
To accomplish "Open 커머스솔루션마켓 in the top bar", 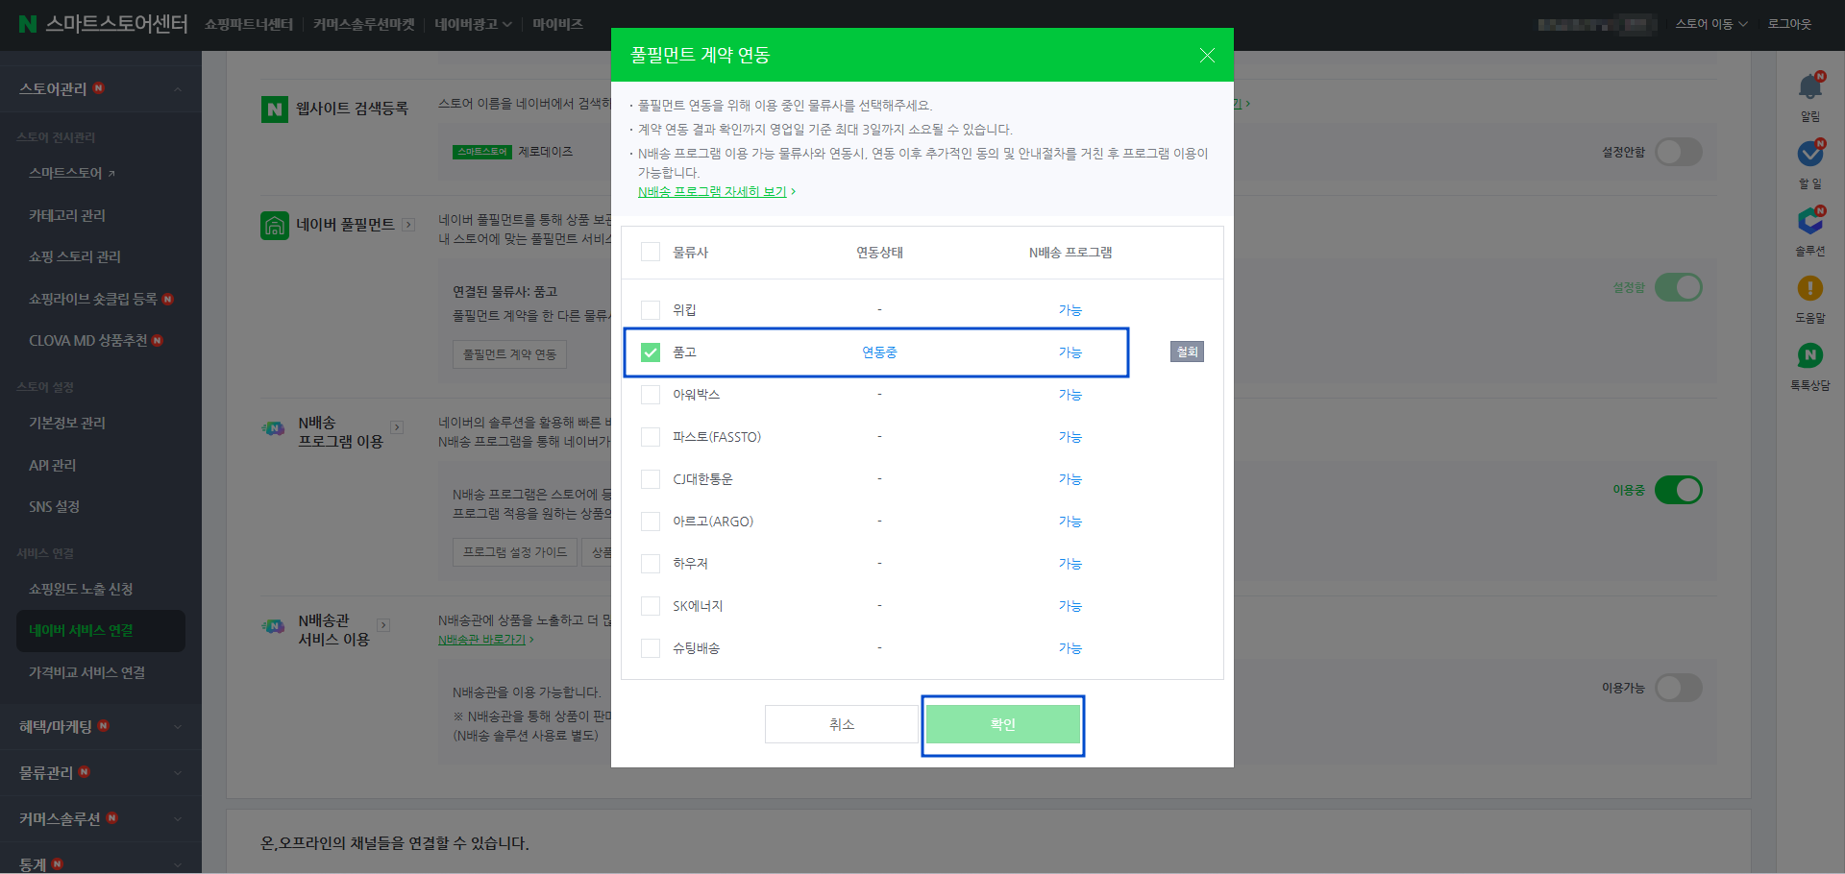I will (364, 24).
